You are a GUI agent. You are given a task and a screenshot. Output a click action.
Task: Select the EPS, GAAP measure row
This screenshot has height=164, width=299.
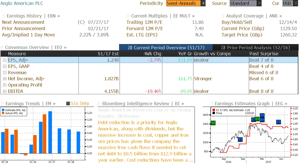149,66
